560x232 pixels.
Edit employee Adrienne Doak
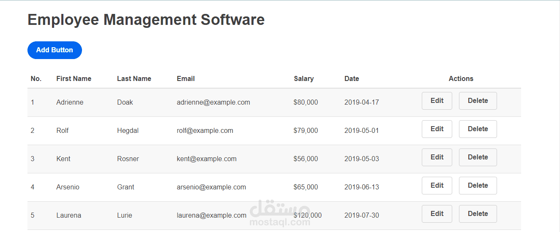[x=437, y=101]
